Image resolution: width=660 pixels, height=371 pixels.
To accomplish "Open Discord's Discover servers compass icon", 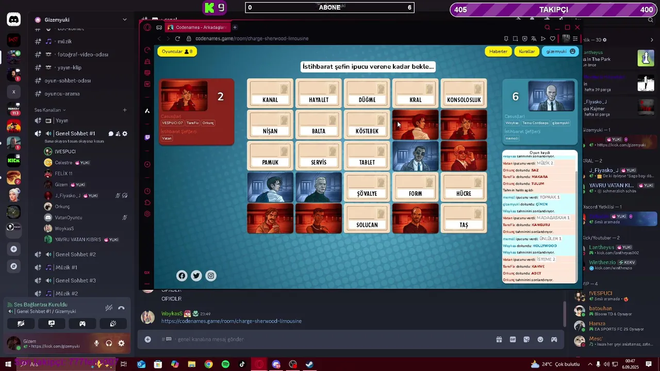I will click(x=14, y=266).
